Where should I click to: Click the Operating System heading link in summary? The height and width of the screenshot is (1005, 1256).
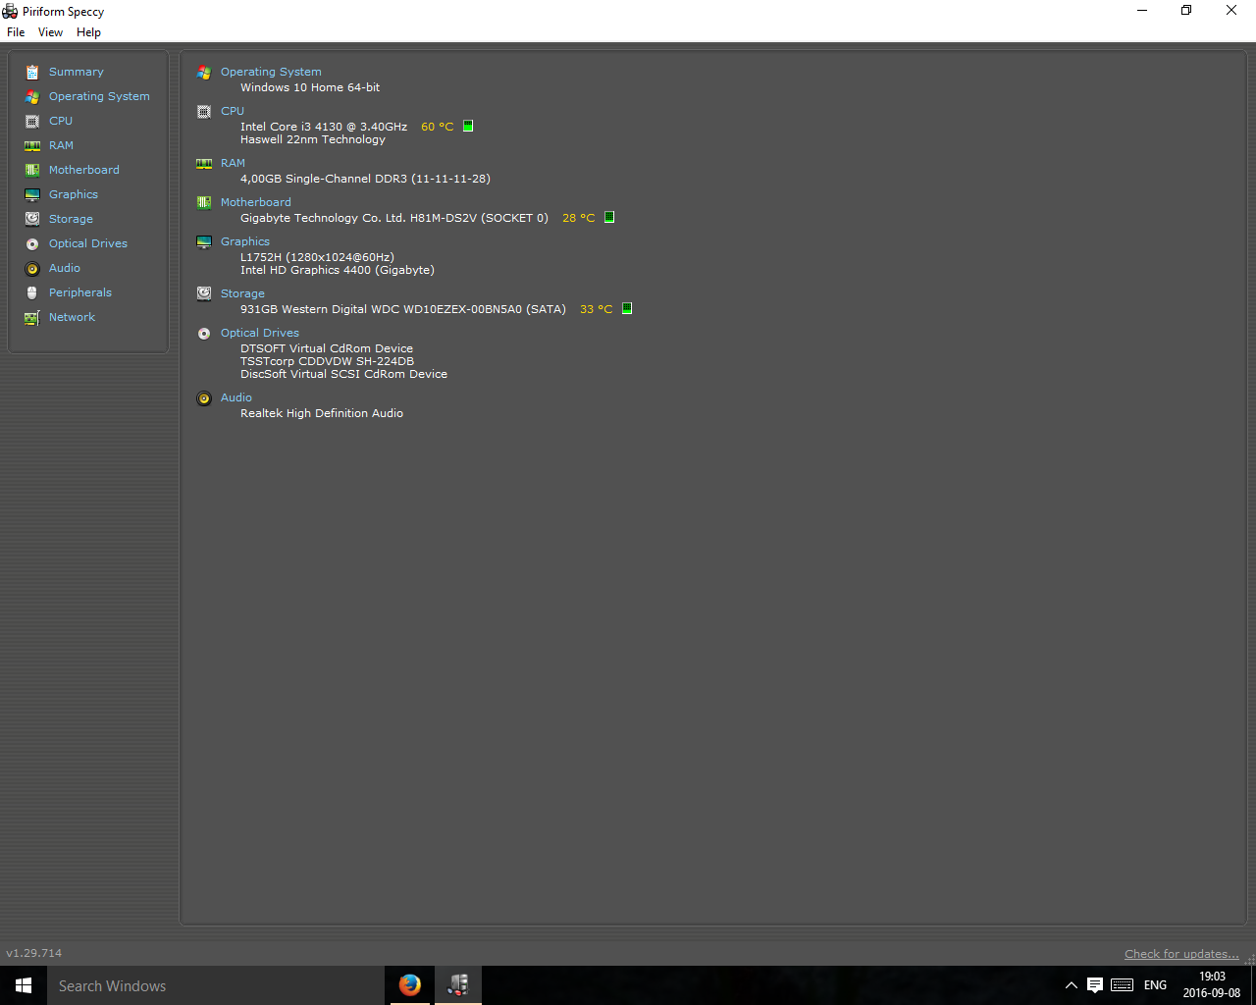pyautogui.click(x=271, y=72)
